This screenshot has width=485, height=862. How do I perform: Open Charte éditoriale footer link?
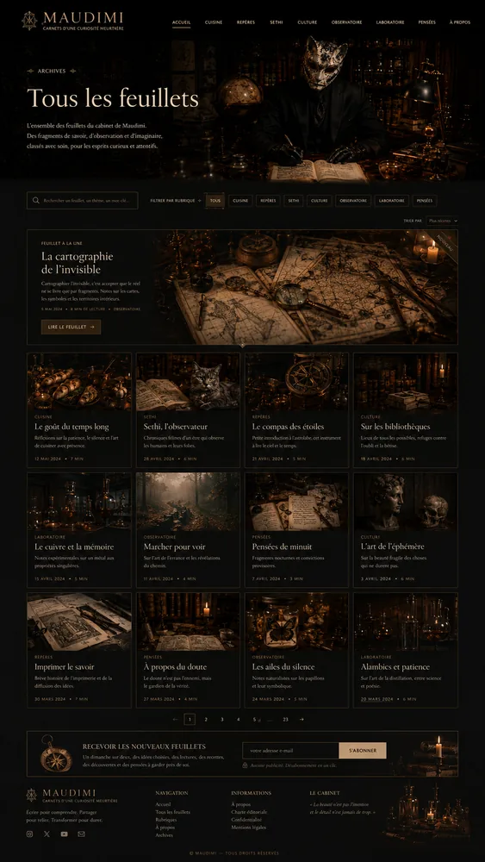click(x=249, y=811)
